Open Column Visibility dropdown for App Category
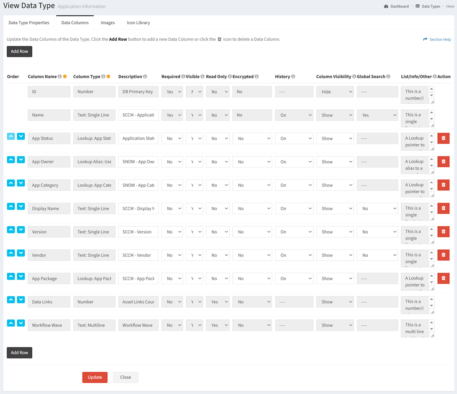This screenshot has height=394, width=457. tap(335, 185)
